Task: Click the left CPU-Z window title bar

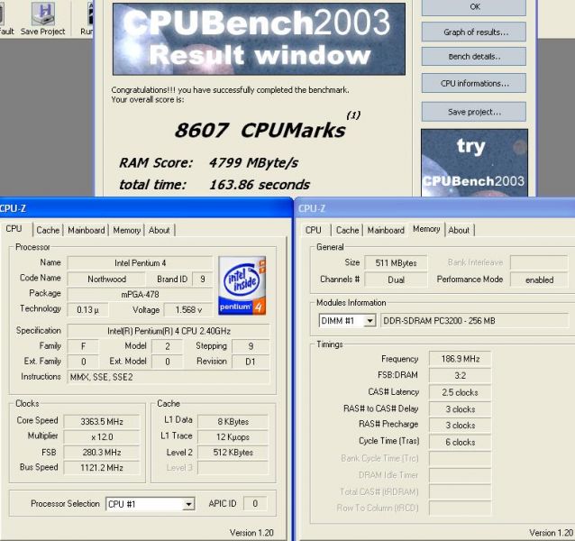Action: [x=146, y=208]
